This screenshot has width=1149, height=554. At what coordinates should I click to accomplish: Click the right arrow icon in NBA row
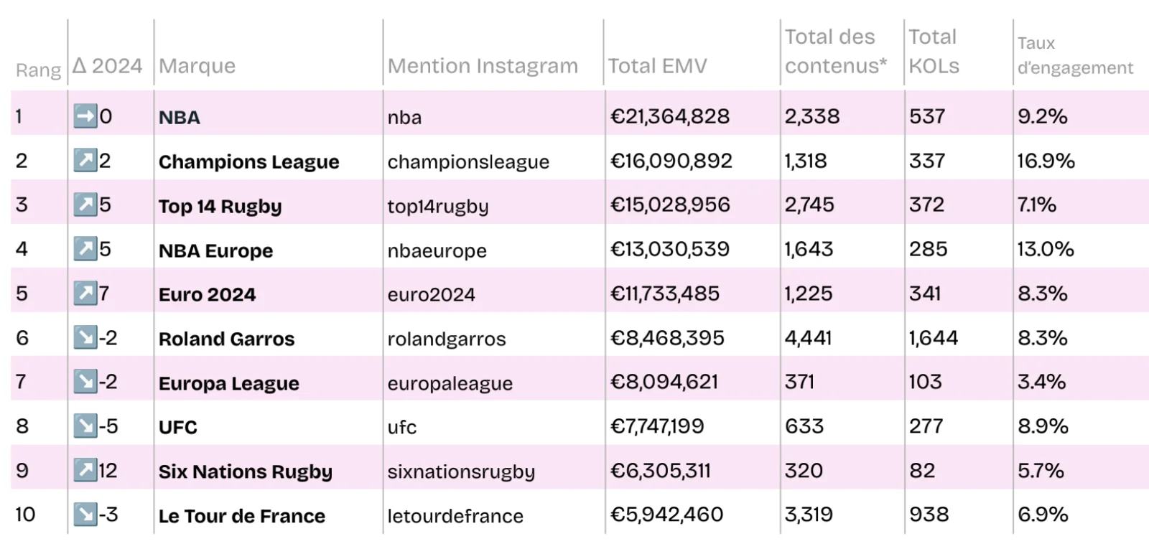tap(85, 116)
